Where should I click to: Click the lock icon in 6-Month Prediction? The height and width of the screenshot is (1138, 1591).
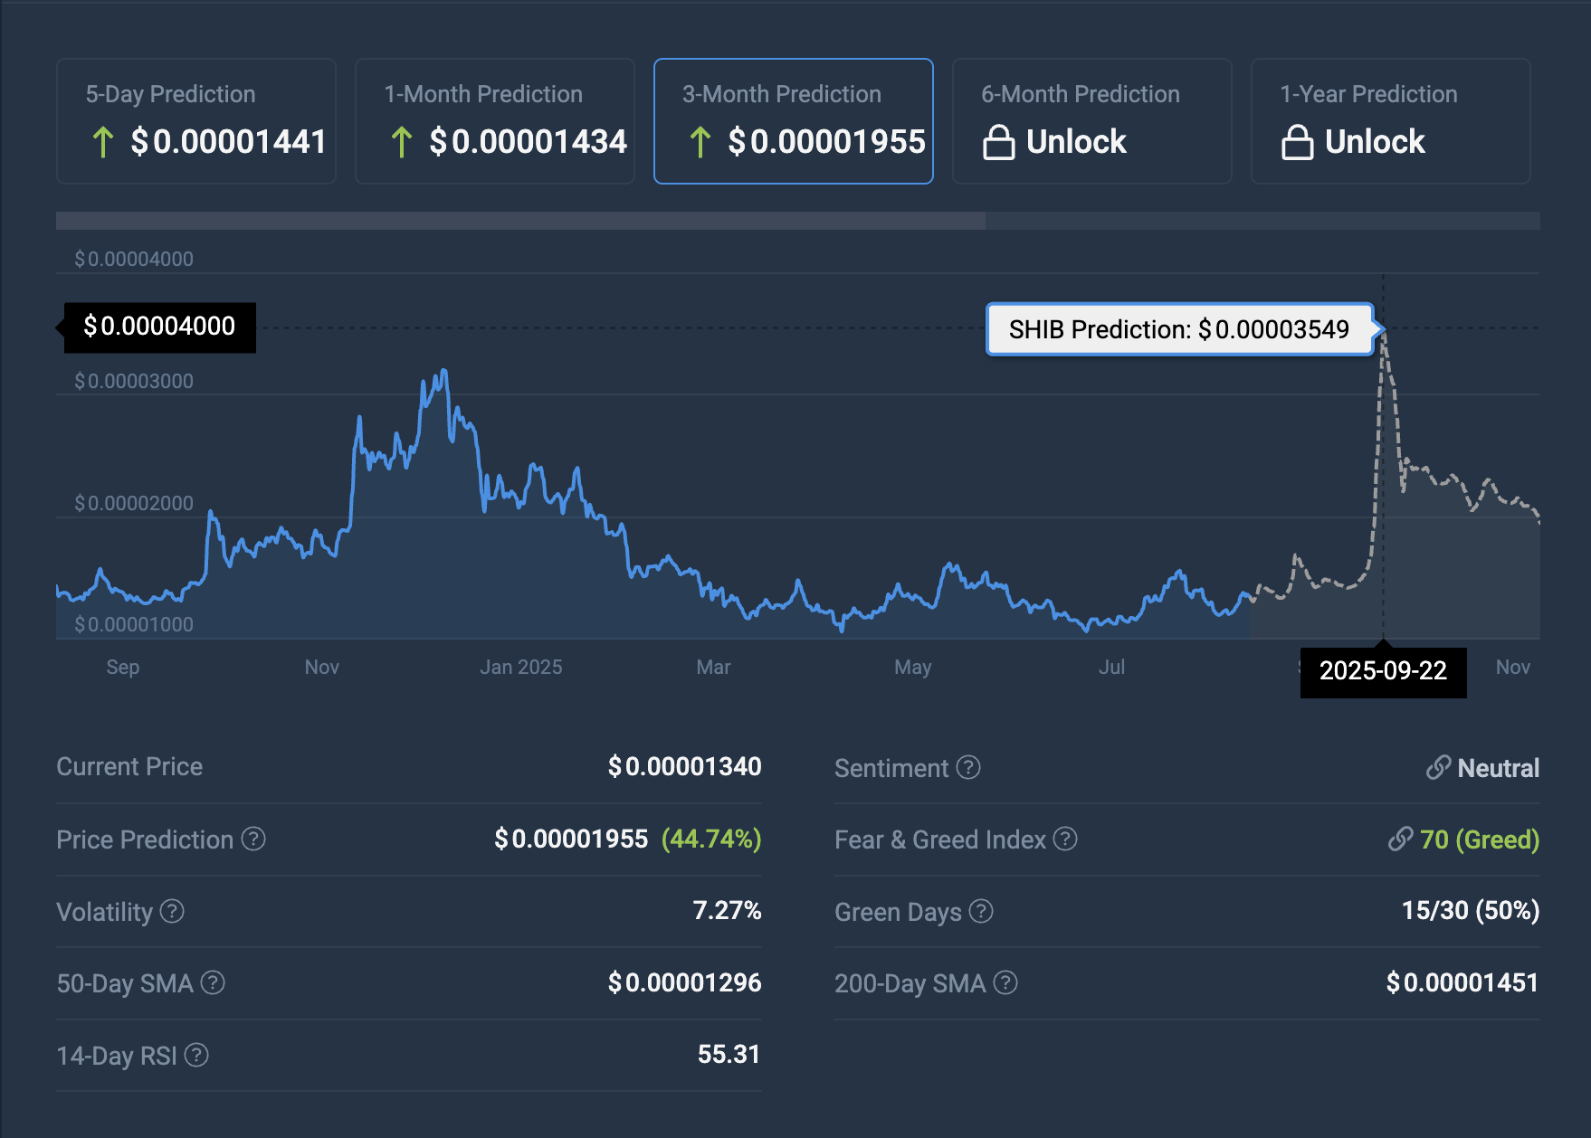point(999,142)
